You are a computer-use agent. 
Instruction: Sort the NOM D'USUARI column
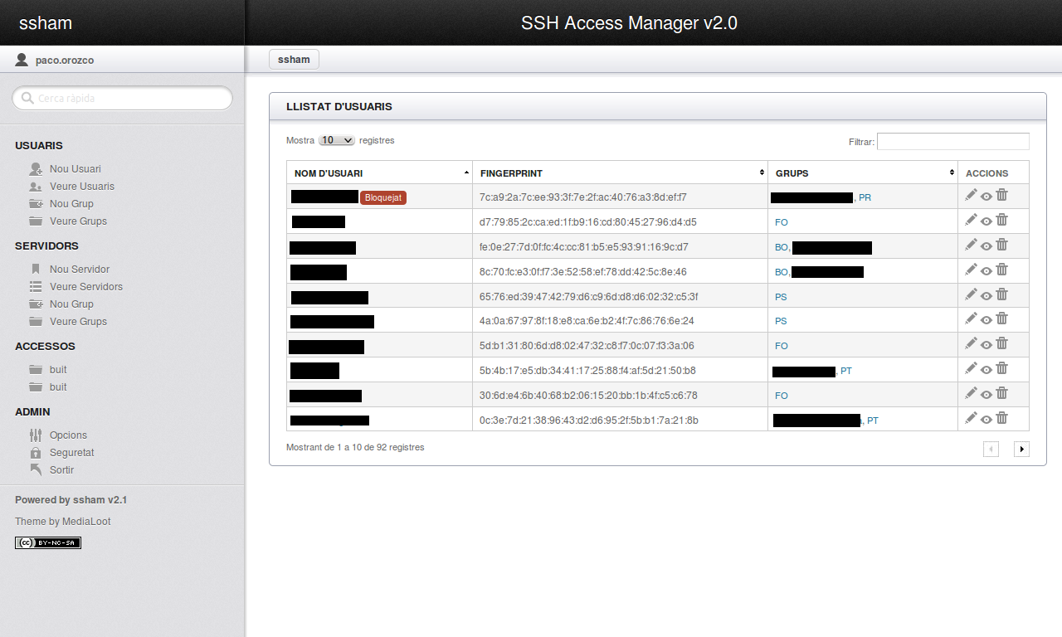click(x=378, y=172)
